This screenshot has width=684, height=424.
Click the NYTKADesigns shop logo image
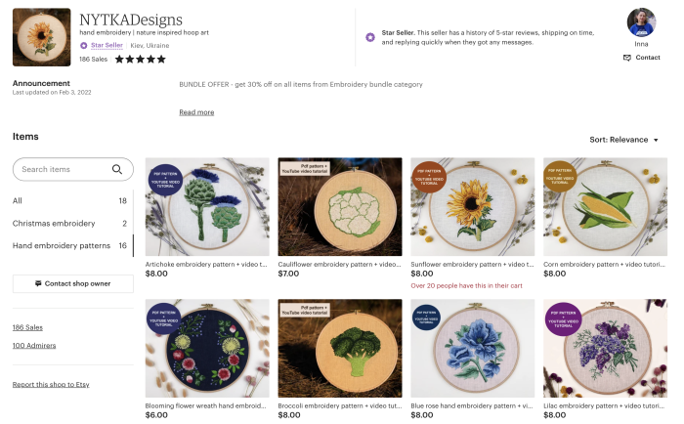point(41,37)
